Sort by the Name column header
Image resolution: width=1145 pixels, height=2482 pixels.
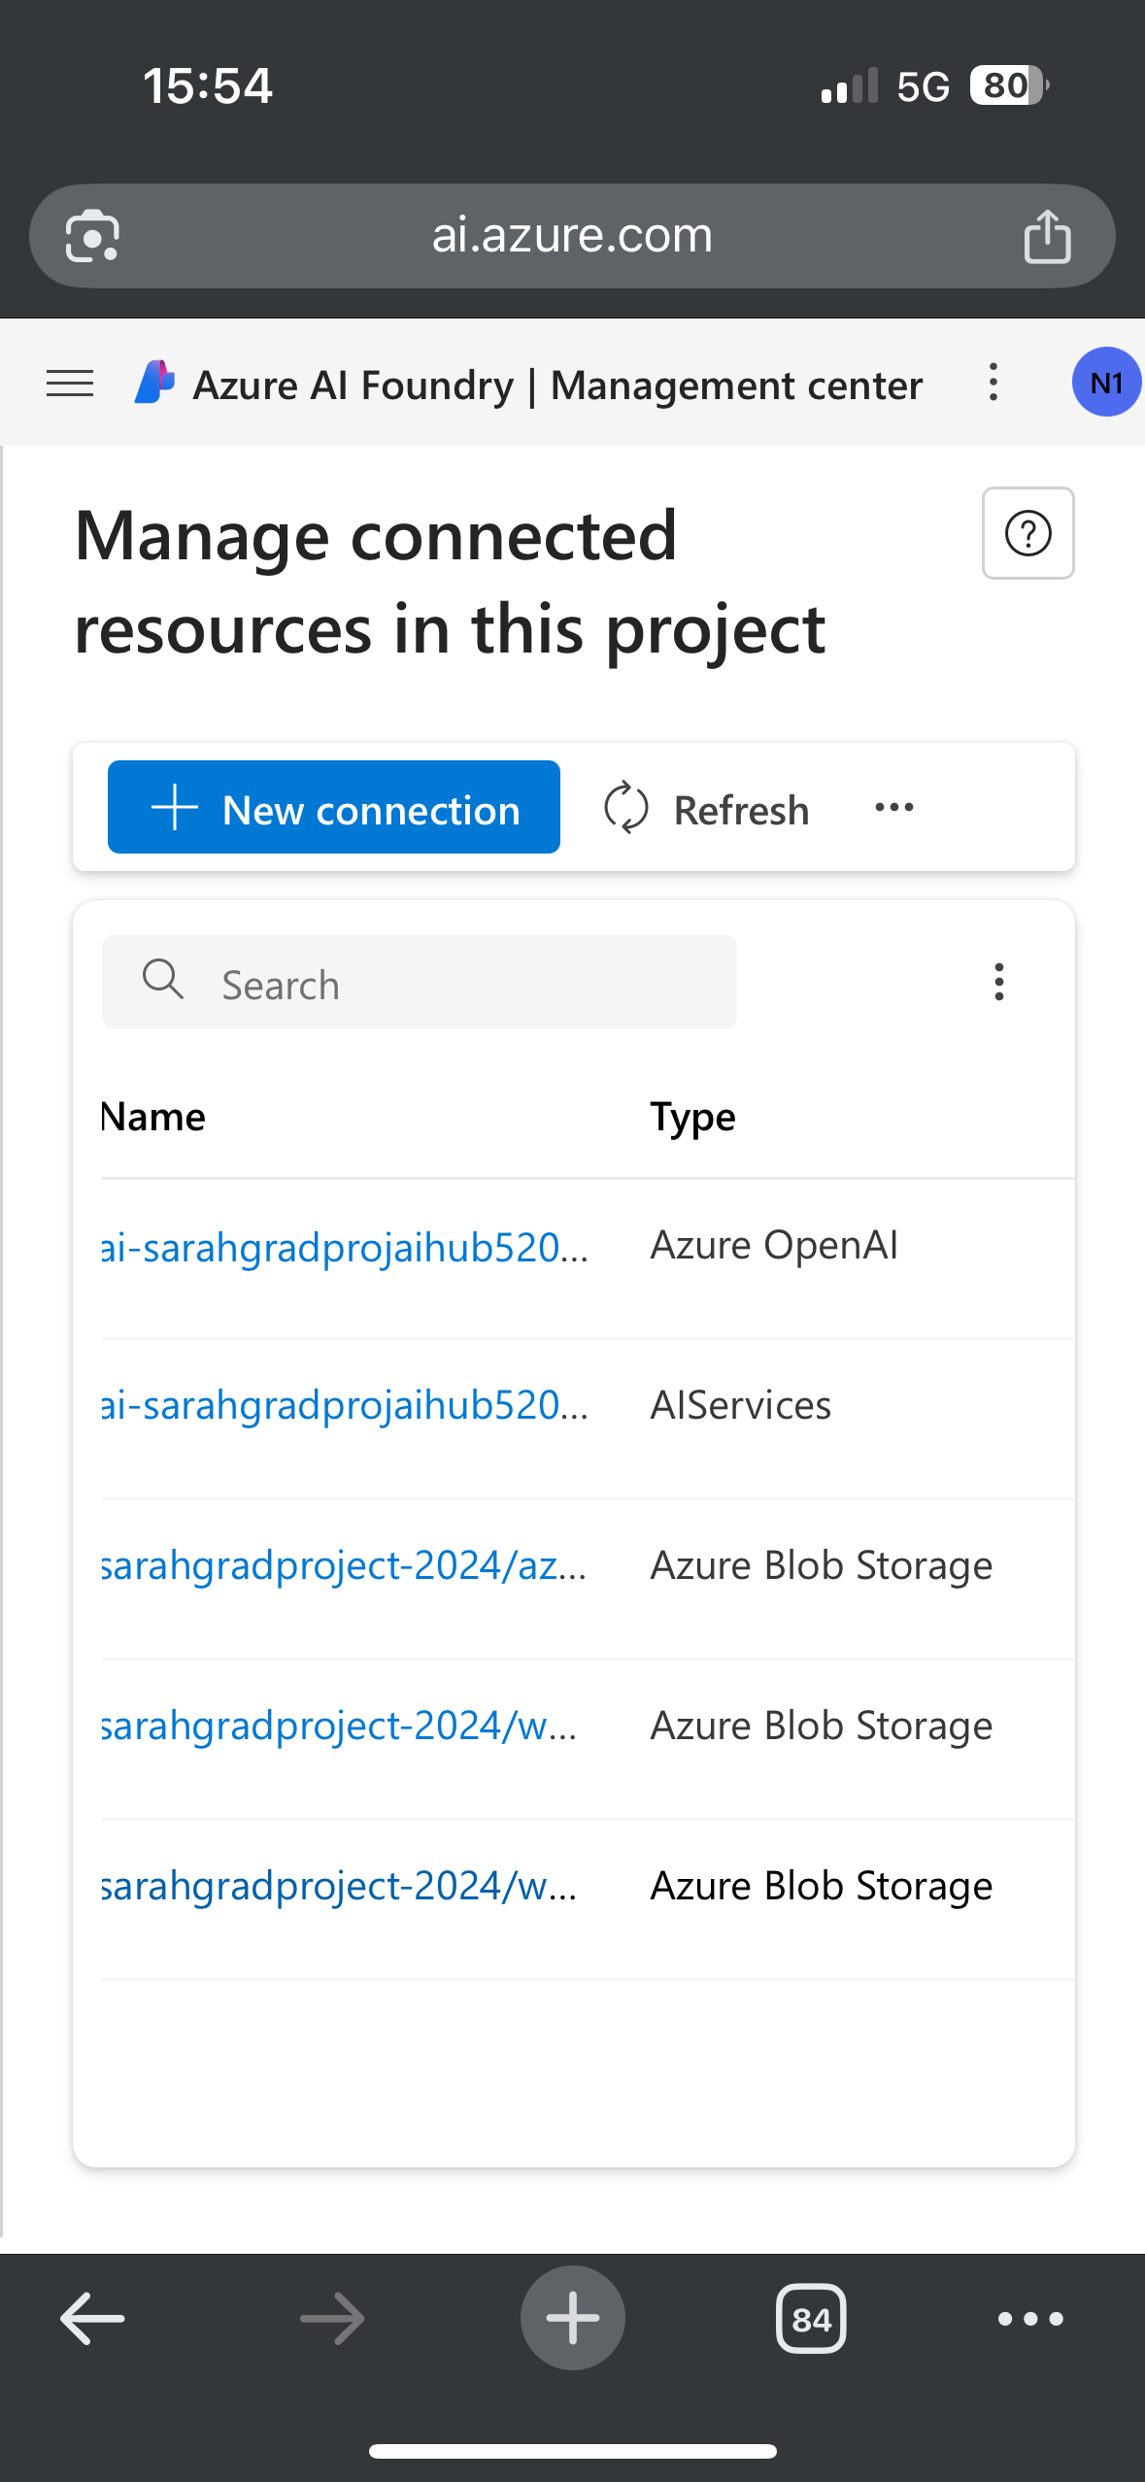[153, 1117]
